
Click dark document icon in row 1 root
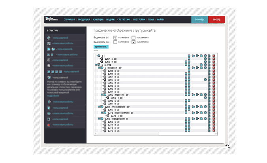(x=209, y=56)
